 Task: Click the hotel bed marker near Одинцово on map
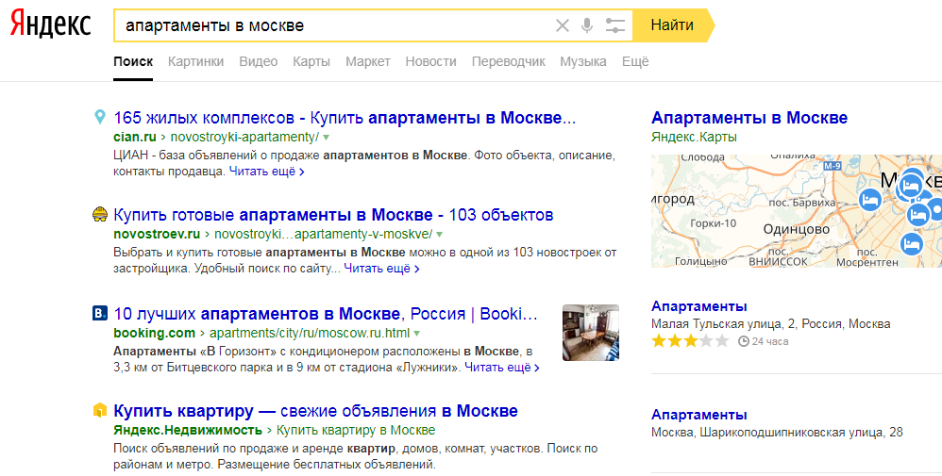click(870, 199)
